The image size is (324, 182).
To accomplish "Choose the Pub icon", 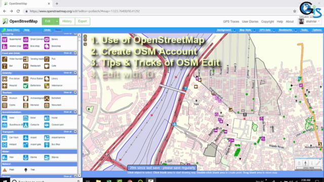I will (47, 59).
